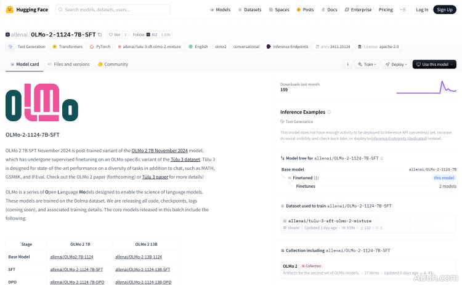Copy model name with the copy icon

[x=100, y=35]
